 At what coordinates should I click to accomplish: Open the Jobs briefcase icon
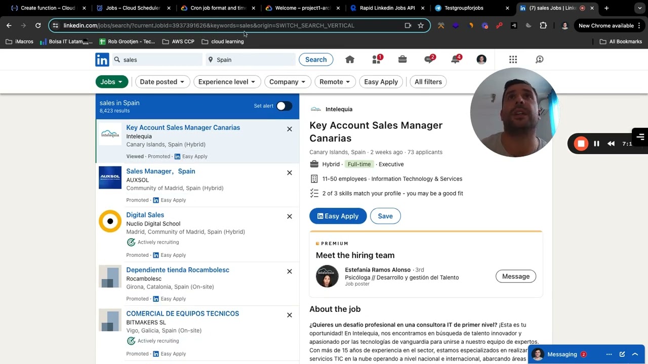(402, 60)
